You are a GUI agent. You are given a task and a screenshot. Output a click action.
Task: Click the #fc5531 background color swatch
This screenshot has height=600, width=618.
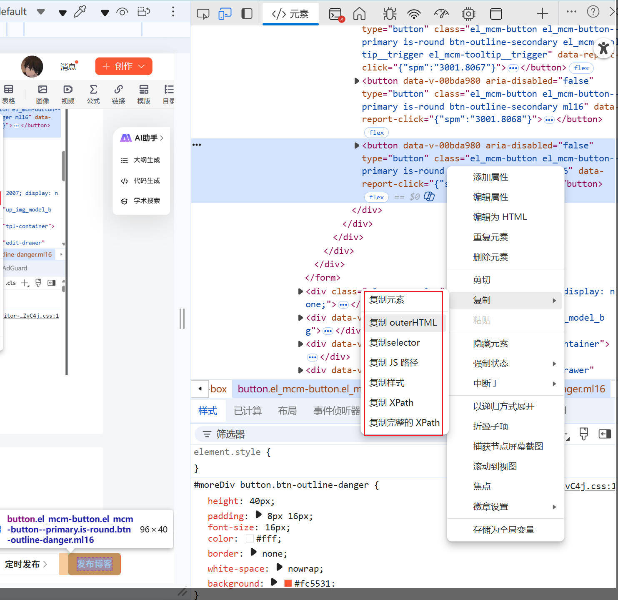[288, 582]
